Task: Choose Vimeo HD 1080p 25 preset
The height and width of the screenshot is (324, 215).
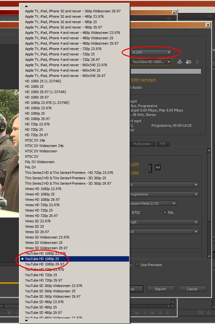Action: pyautogui.click(x=75, y=194)
